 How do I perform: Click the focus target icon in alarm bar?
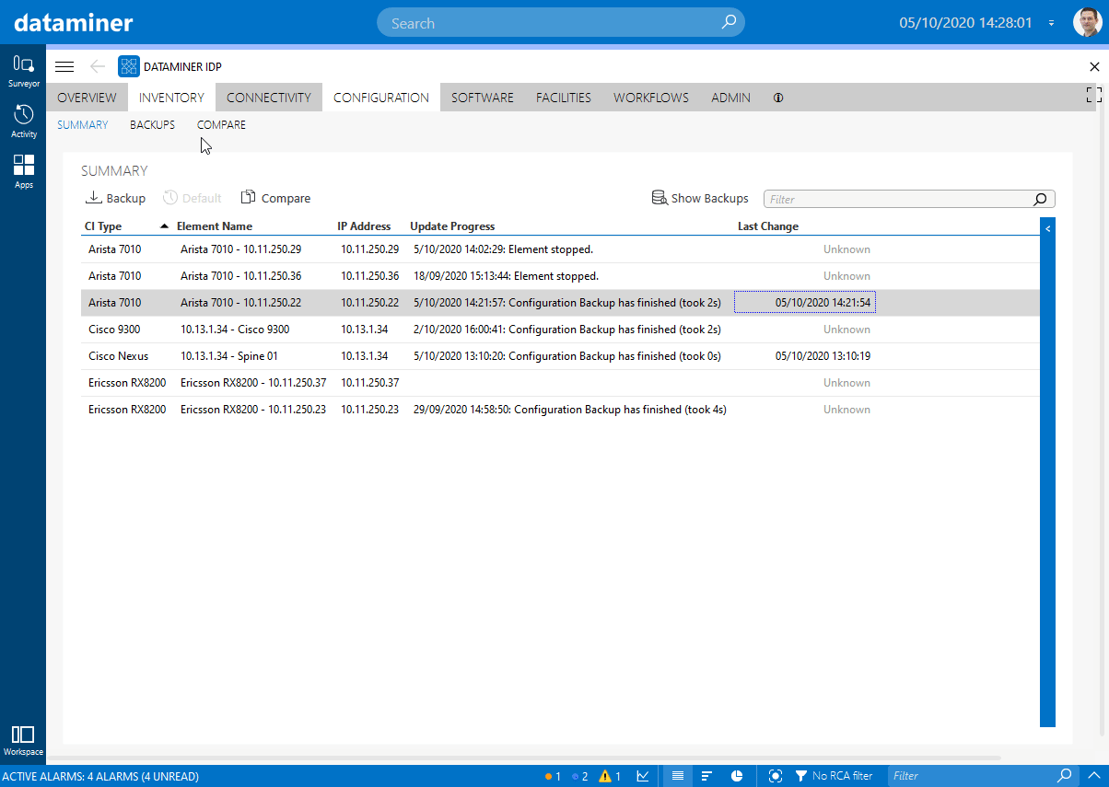coord(776,776)
